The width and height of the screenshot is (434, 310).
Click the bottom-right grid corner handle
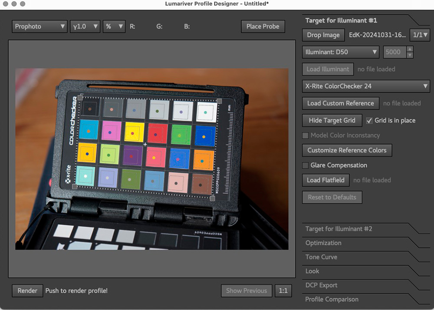point(212,198)
